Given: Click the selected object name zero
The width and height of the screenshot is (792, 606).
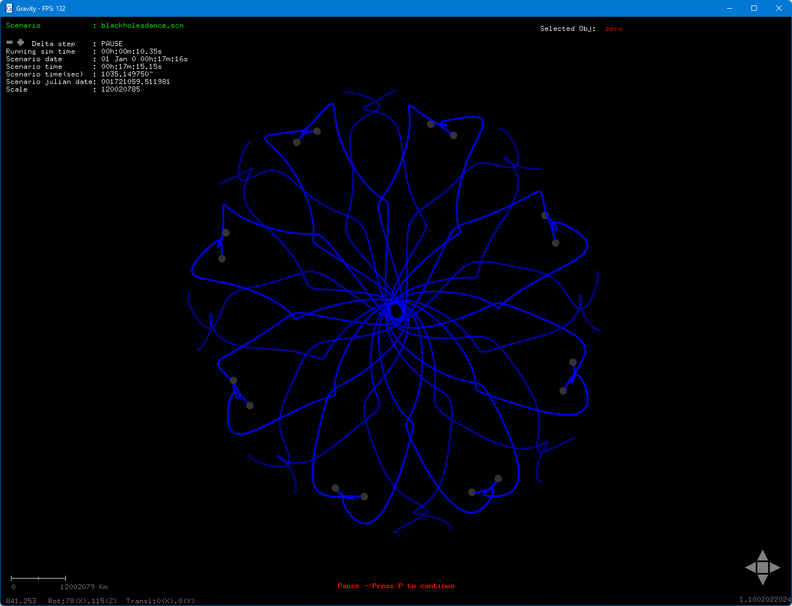Looking at the screenshot, I should click(x=613, y=29).
